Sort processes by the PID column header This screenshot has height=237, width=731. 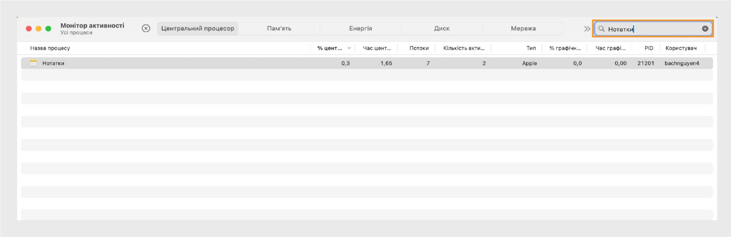pos(649,48)
